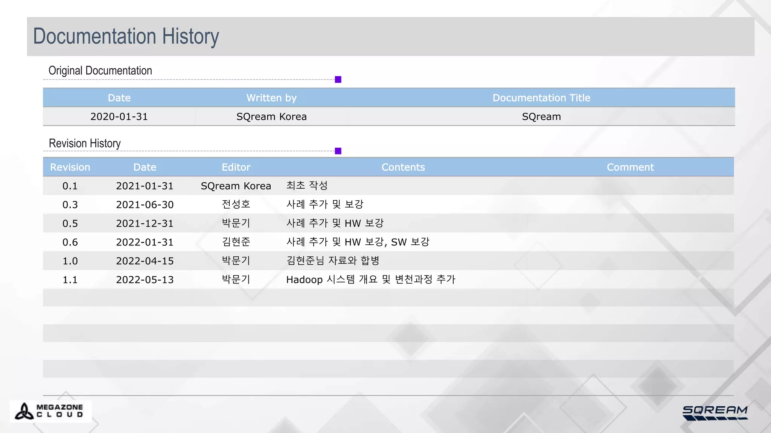This screenshot has height=433, width=771.
Task: Select the Documentation History title
Action: (x=126, y=36)
